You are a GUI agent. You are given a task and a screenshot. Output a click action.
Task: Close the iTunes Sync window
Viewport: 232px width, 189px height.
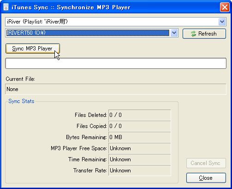pos(225,7)
